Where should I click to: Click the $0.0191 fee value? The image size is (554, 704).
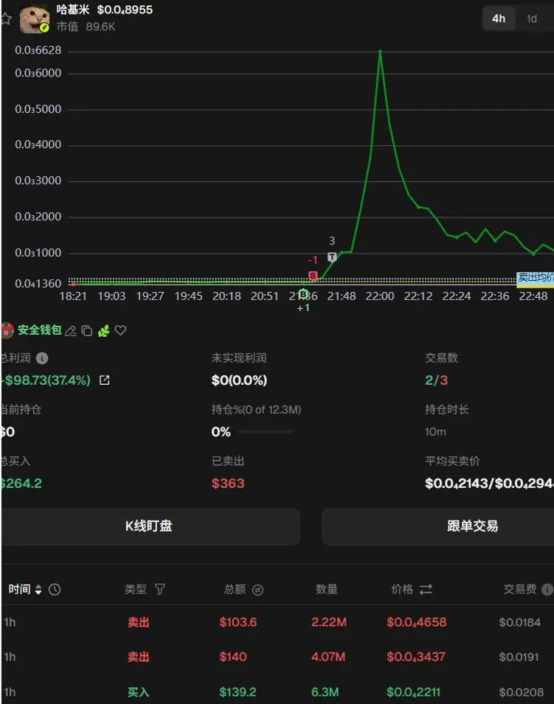(519, 657)
